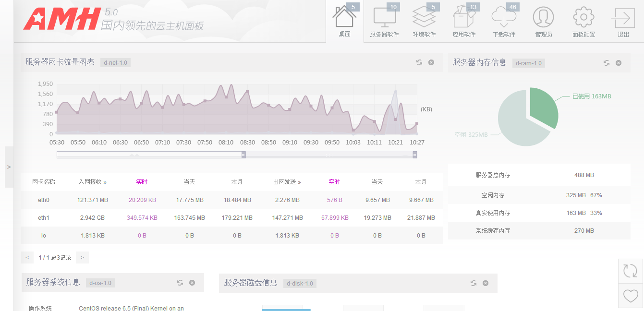Go to previous page of records
Screen dimensions: 644x311
27,258
